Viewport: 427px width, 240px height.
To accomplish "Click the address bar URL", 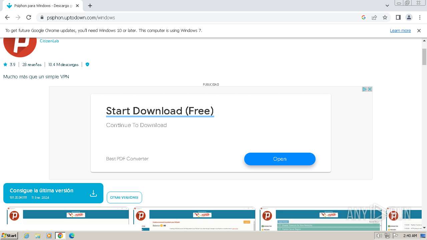I will pyautogui.click(x=81, y=18).
